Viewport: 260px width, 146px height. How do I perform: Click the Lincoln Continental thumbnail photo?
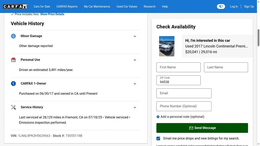pos(167,46)
